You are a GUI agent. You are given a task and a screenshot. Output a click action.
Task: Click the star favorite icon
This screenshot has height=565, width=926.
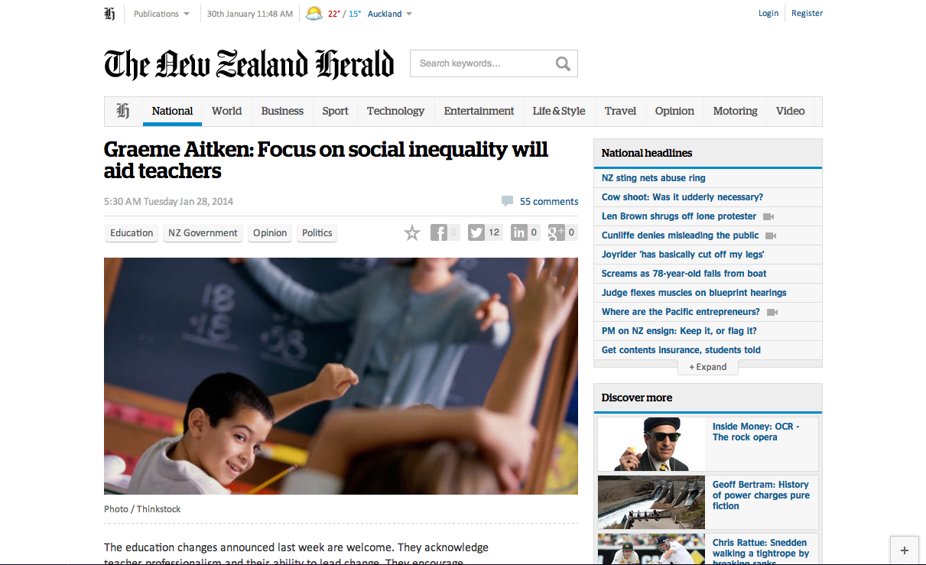[412, 232]
